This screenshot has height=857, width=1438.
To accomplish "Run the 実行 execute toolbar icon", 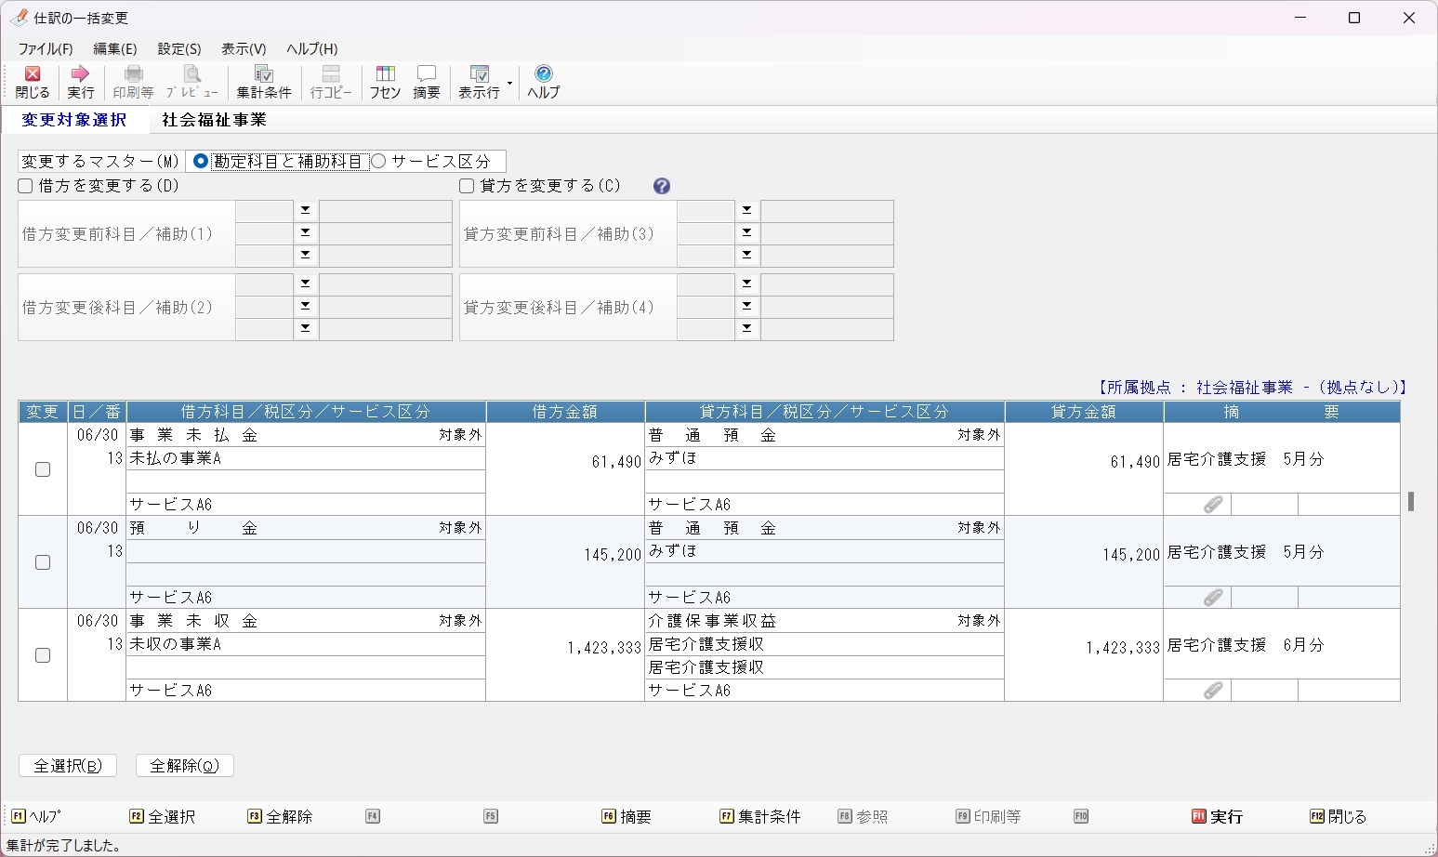I will tap(81, 82).
